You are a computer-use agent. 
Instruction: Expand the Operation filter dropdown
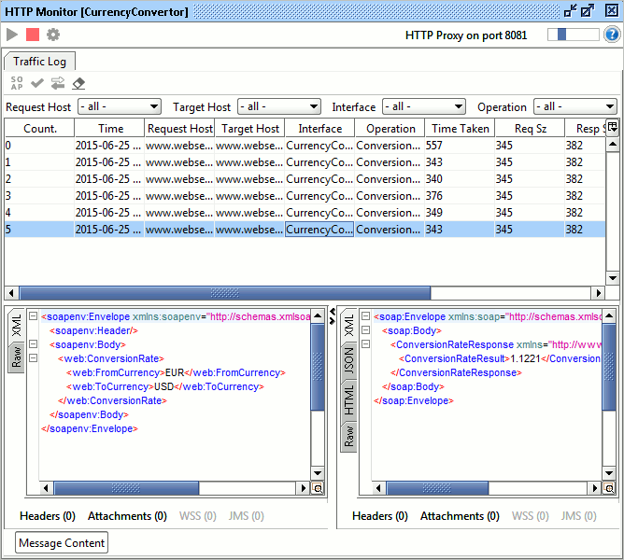[574, 107]
